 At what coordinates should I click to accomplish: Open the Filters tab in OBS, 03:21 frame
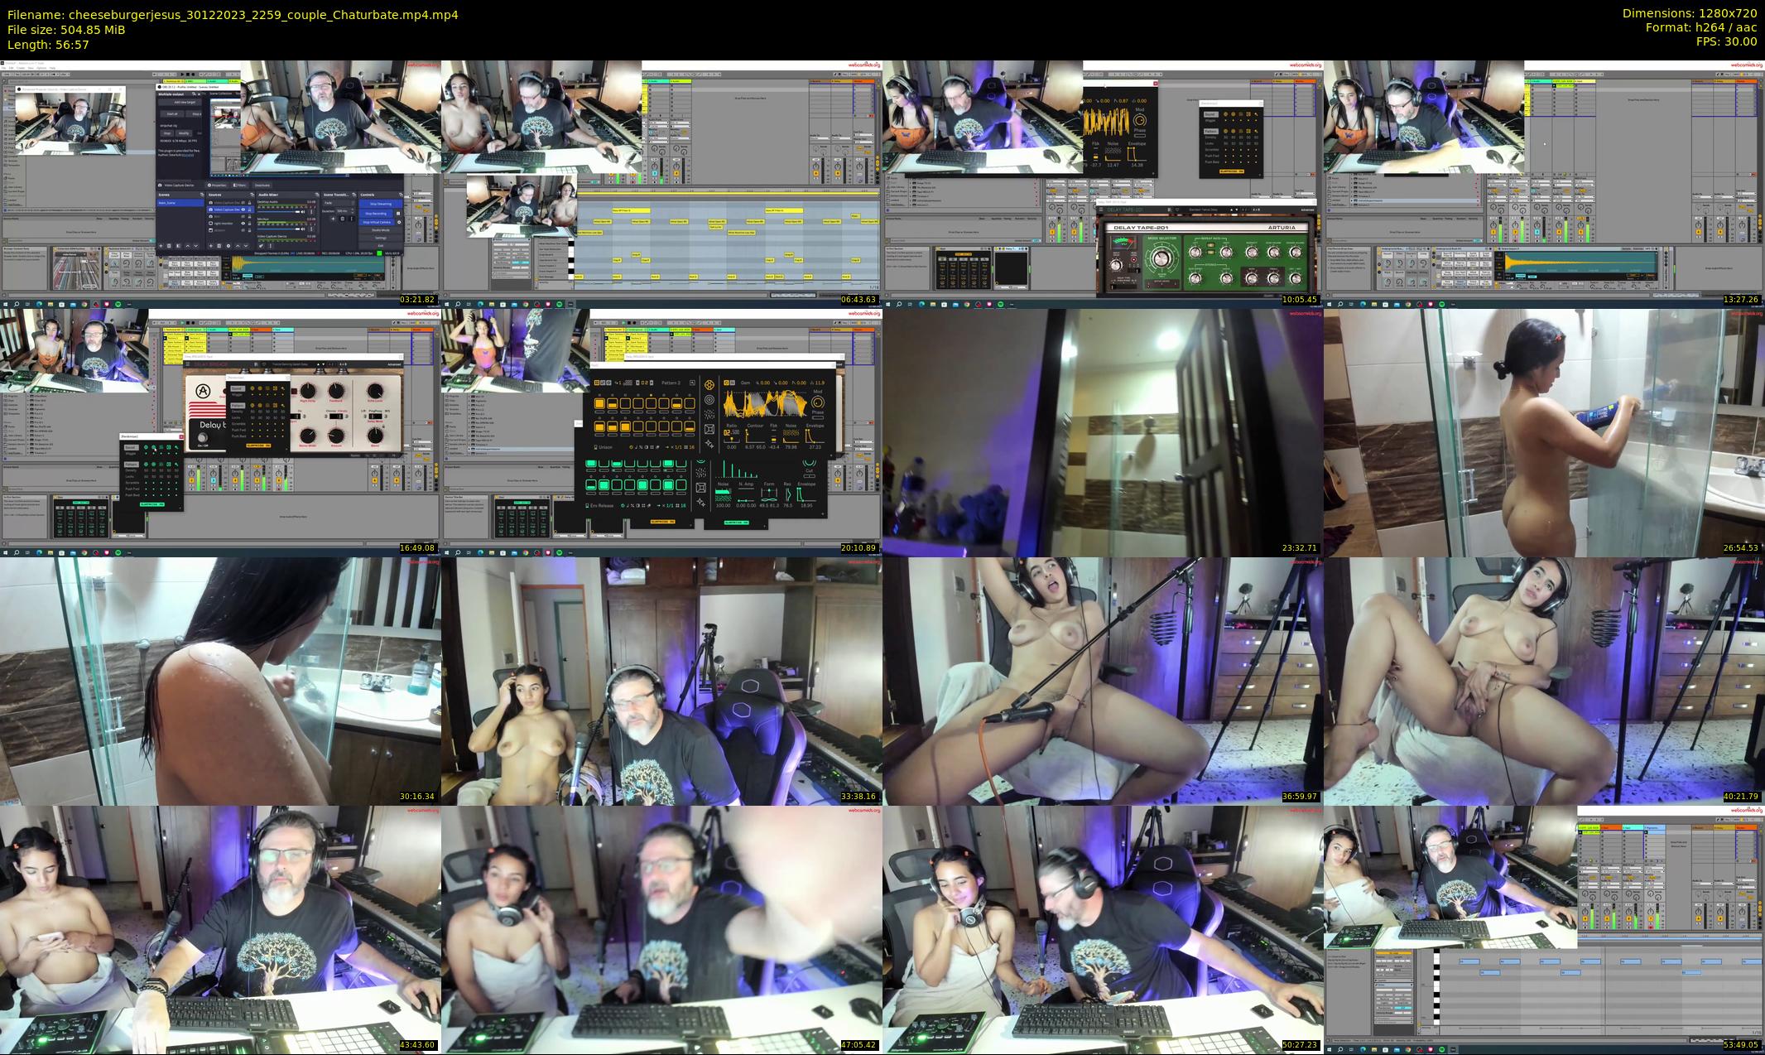(239, 185)
